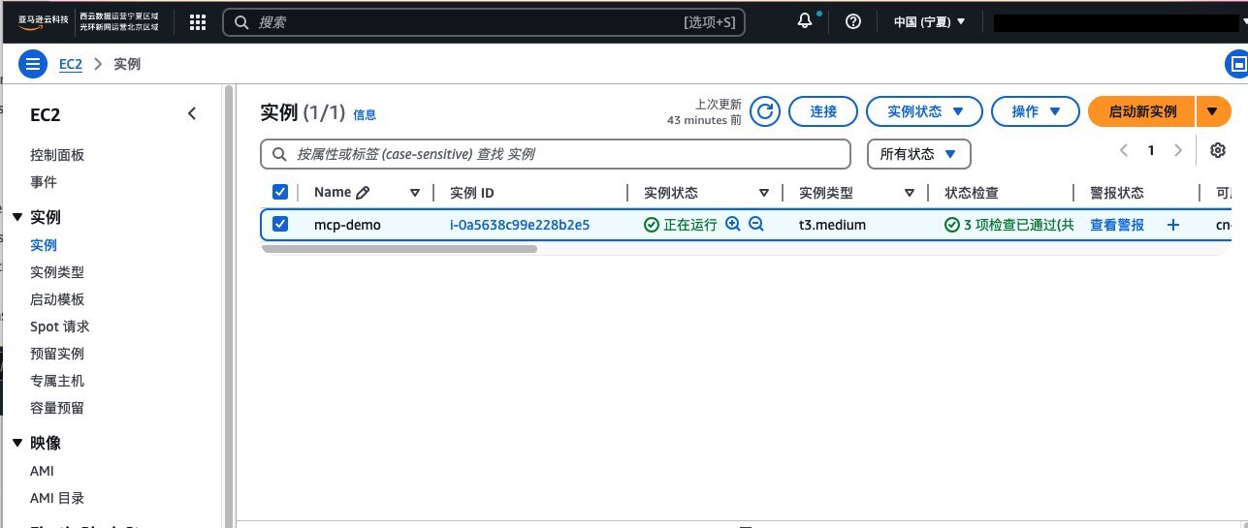1248x528 pixels.
Task: Select the 实例 link in the sidebar
Action: (x=44, y=245)
